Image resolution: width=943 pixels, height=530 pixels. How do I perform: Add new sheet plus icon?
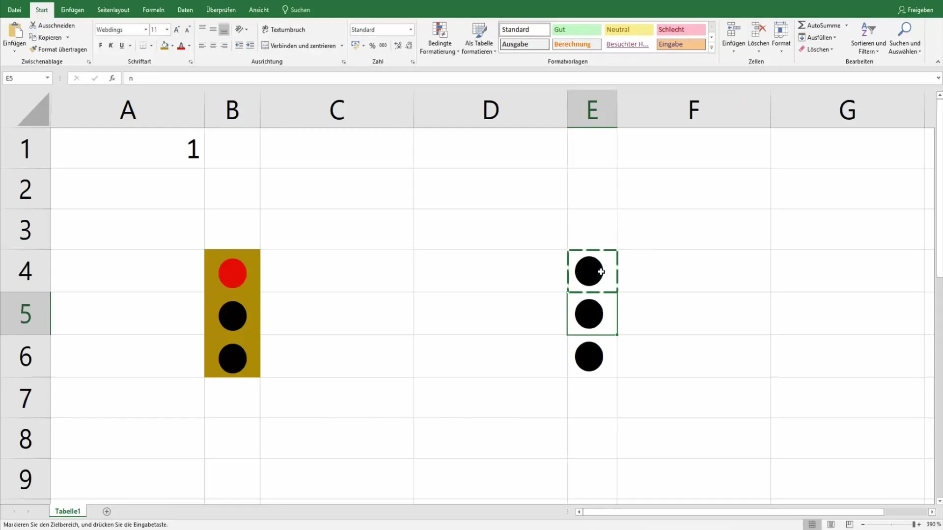(x=107, y=511)
